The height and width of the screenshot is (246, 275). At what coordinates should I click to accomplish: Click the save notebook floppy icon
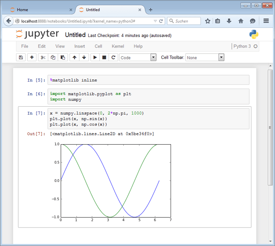21,57
